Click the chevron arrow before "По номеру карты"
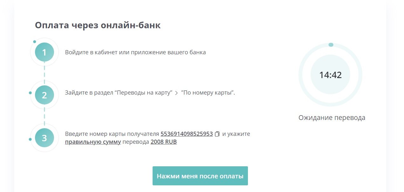 (x=176, y=93)
